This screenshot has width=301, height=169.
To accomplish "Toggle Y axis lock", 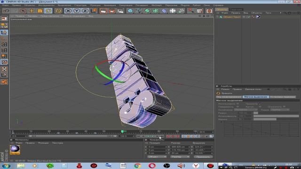I will [x=76, y=11].
